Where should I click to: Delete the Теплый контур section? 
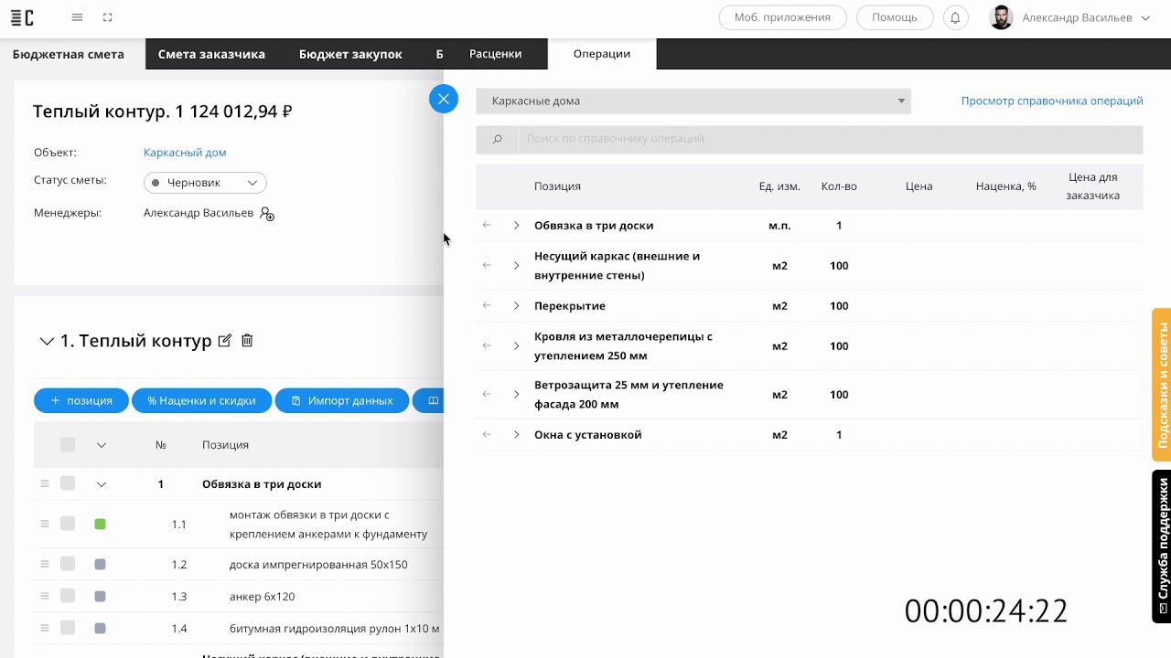[x=247, y=341]
